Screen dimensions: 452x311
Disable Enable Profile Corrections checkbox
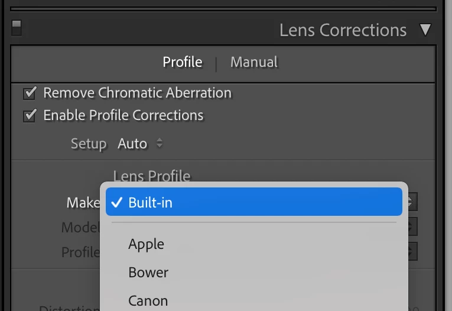tap(30, 116)
